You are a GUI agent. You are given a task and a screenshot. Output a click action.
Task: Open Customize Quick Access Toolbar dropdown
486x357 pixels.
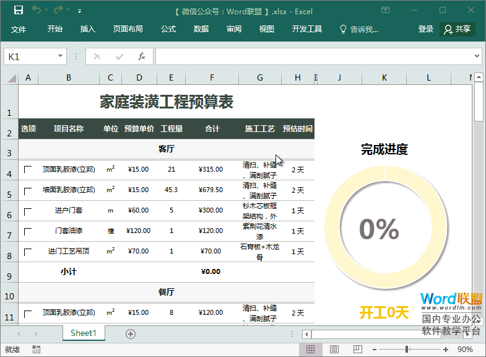coord(80,11)
